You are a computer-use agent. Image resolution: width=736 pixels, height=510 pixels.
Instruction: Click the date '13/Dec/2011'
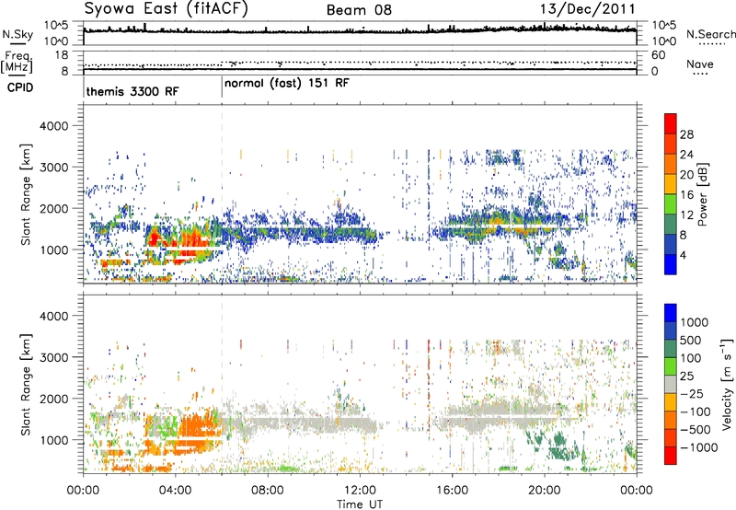[587, 9]
